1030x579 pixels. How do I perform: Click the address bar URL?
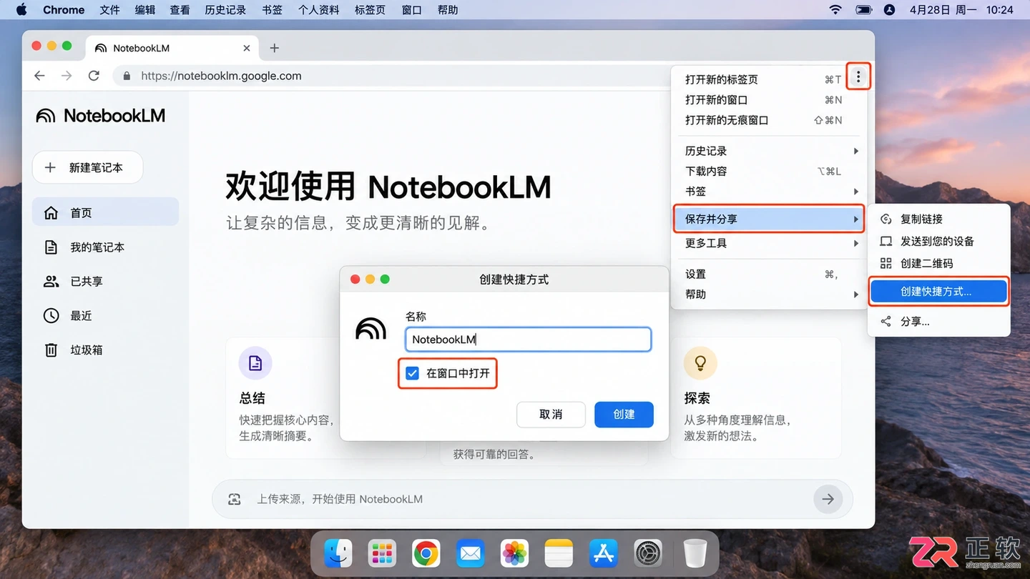click(x=221, y=76)
